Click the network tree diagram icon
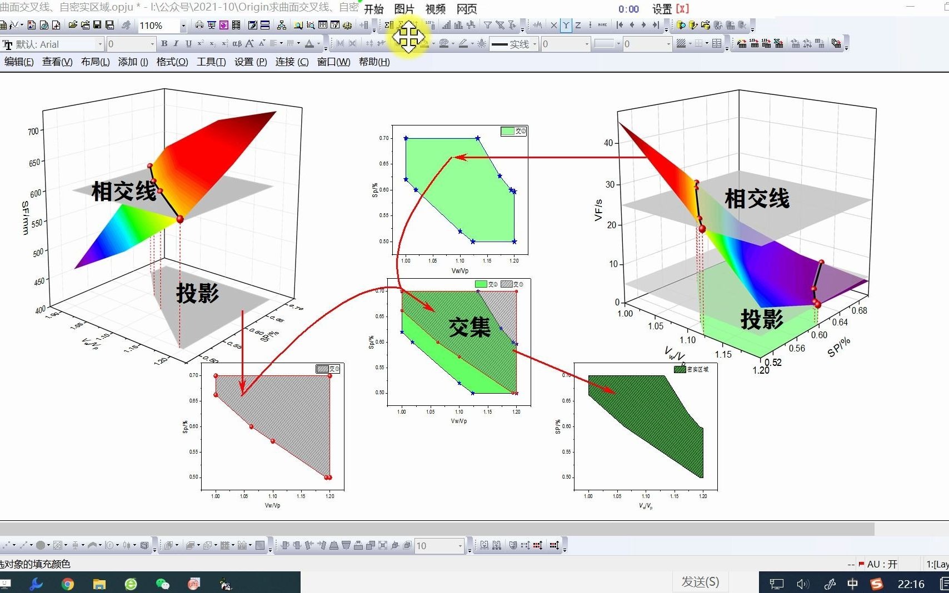949x593 pixels. click(282, 25)
